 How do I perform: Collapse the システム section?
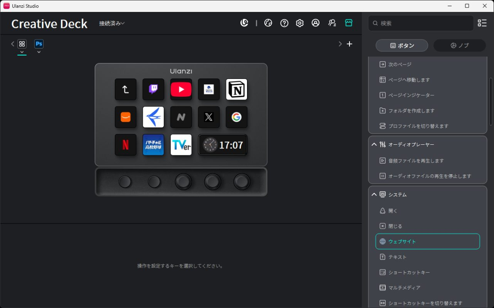pos(374,195)
